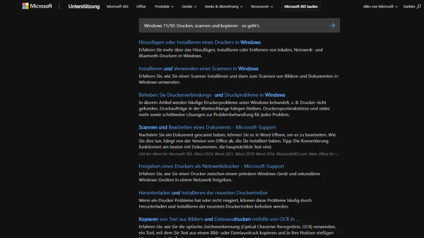Viewport: 424px width, 238px height.
Task: Click the Suchen label
Action: point(409,6)
